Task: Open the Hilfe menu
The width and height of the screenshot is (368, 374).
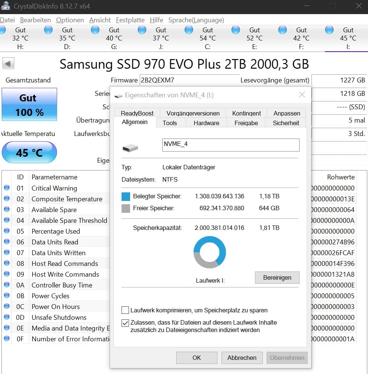Action: 156,20
